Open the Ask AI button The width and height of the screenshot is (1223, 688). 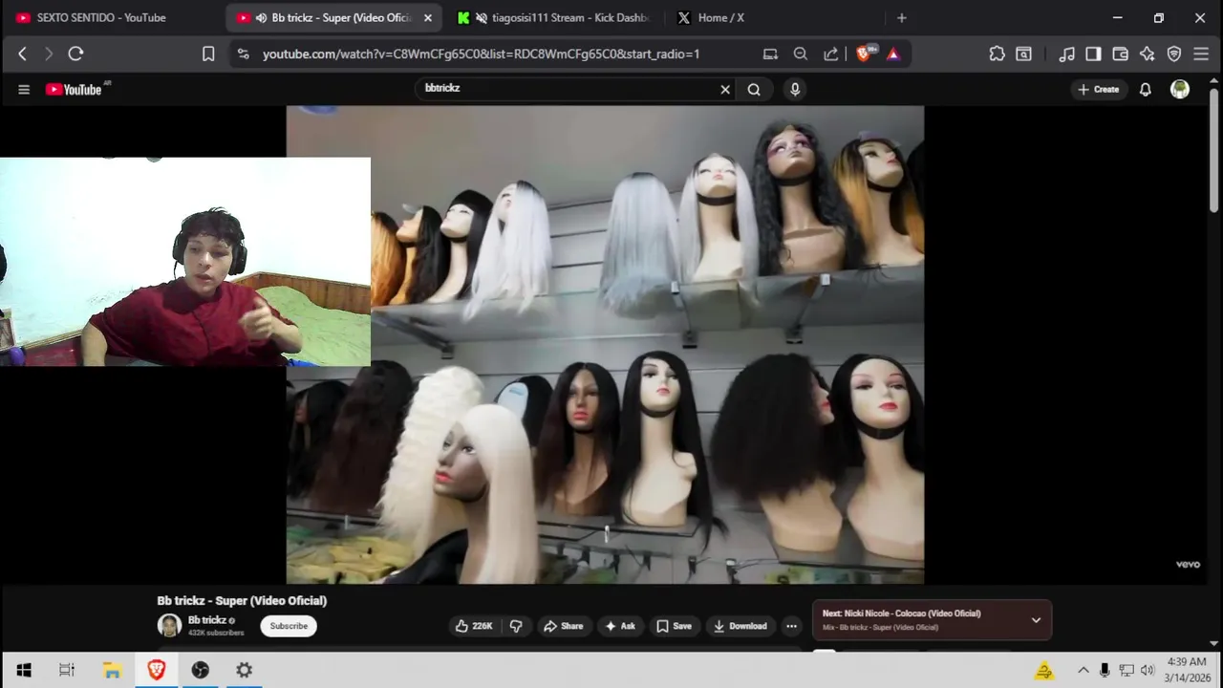[x=619, y=626]
